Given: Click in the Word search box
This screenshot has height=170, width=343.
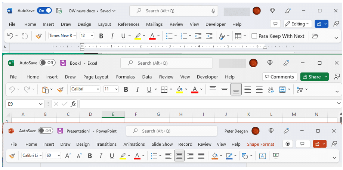Looking at the screenshot, I should [174, 11].
